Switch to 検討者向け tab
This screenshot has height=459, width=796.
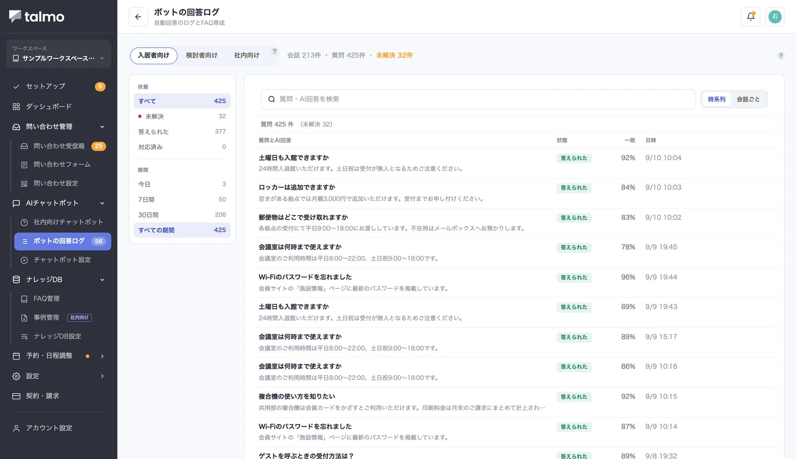201,56
